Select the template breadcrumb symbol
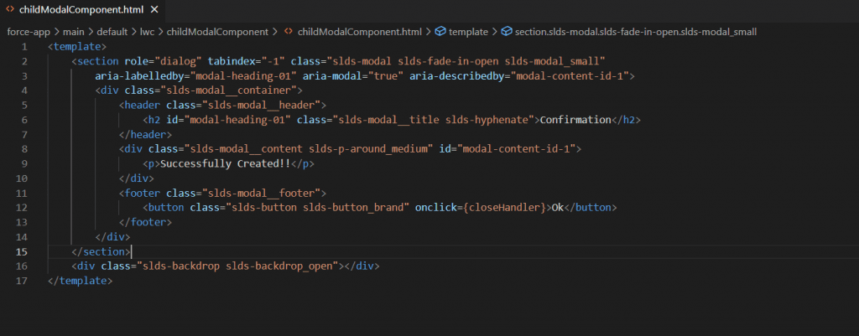The height and width of the screenshot is (336, 859). [468, 31]
